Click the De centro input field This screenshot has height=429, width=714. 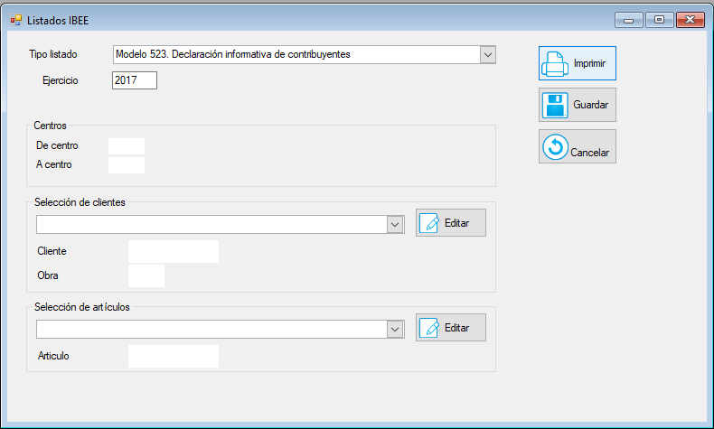coord(127,146)
